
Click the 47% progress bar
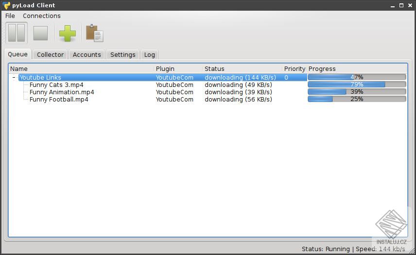pyautogui.click(x=357, y=77)
